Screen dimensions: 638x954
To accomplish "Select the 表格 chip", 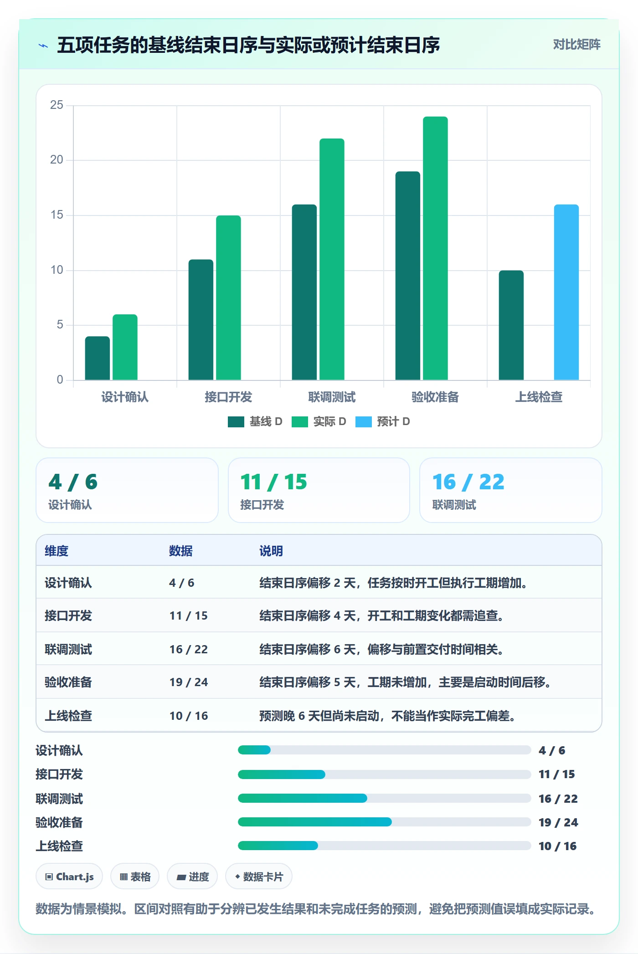I will pyautogui.click(x=135, y=876).
